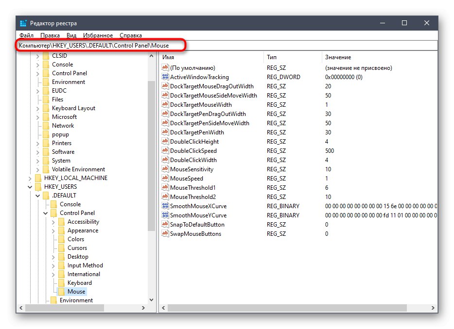Select the SmoothMouseXCurve binary value icon

(x=165, y=206)
